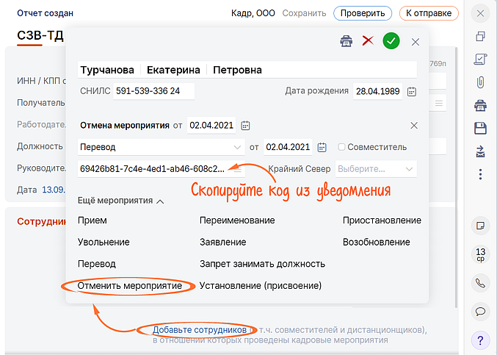Click the paperclip attachment icon in sidebar
497x355 pixels.
(x=480, y=82)
